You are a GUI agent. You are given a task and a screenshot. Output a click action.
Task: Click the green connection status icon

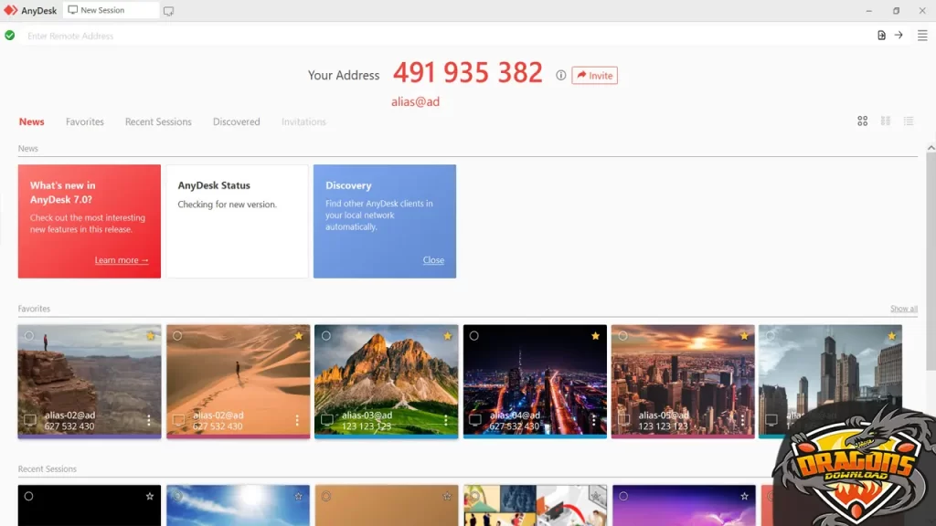coord(9,35)
